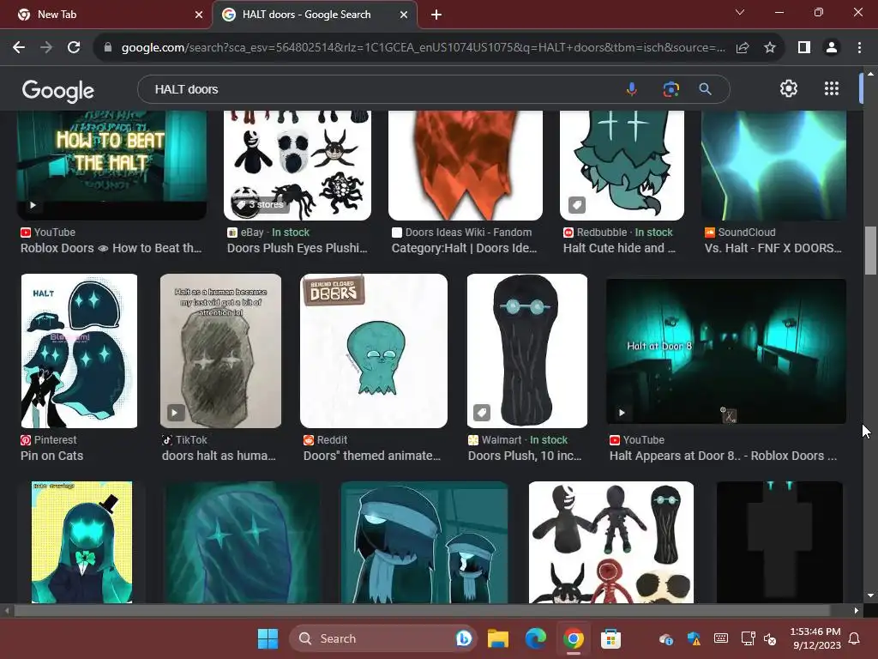Open File Explorer from the taskbar

[x=498, y=638]
